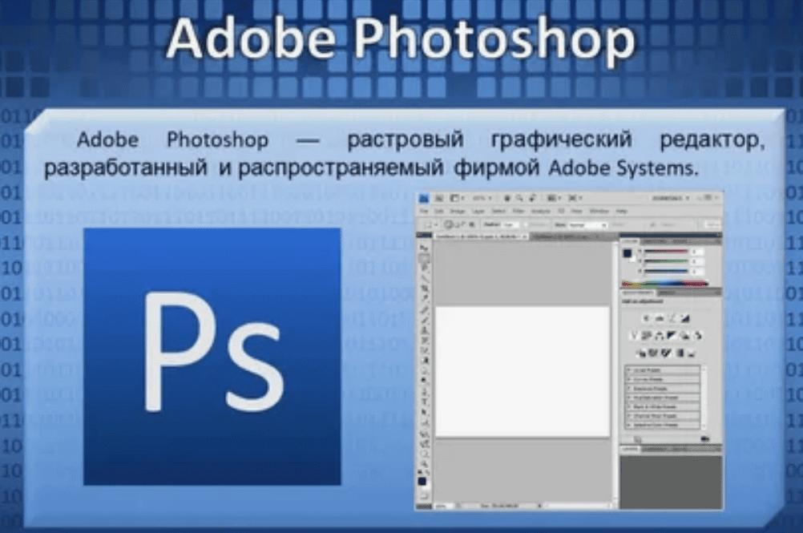Add a Vibrance adjustment
The height and width of the screenshot is (533, 803).
tap(634, 336)
